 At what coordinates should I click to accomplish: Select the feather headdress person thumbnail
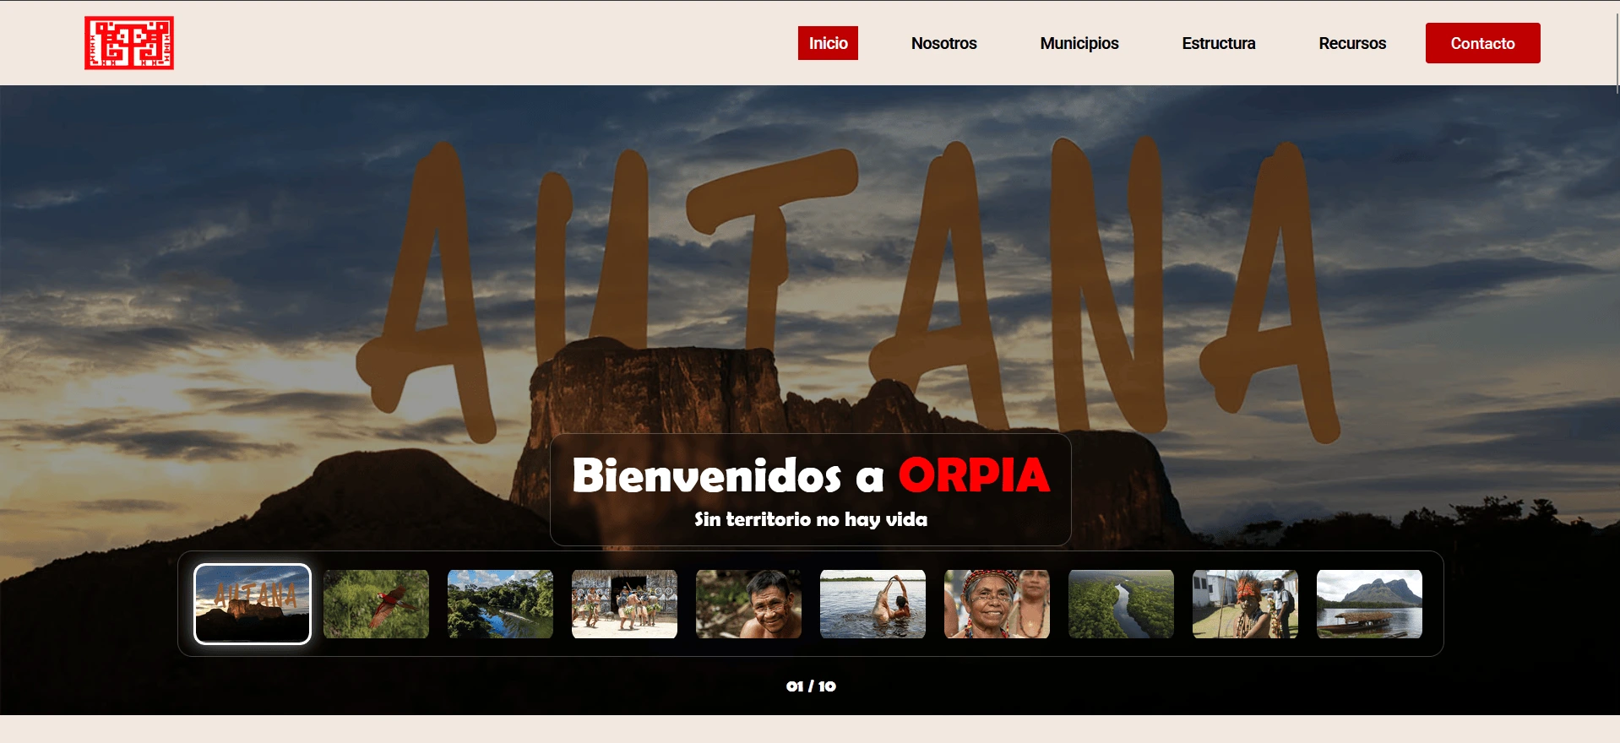click(x=1245, y=604)
